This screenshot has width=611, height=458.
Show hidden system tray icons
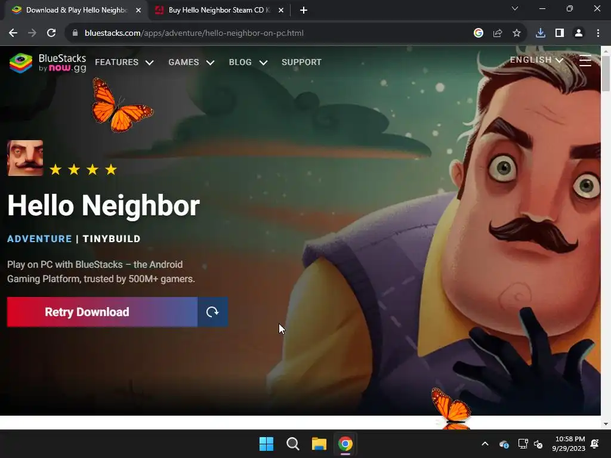pyautogui.click(x=485, y=444)
